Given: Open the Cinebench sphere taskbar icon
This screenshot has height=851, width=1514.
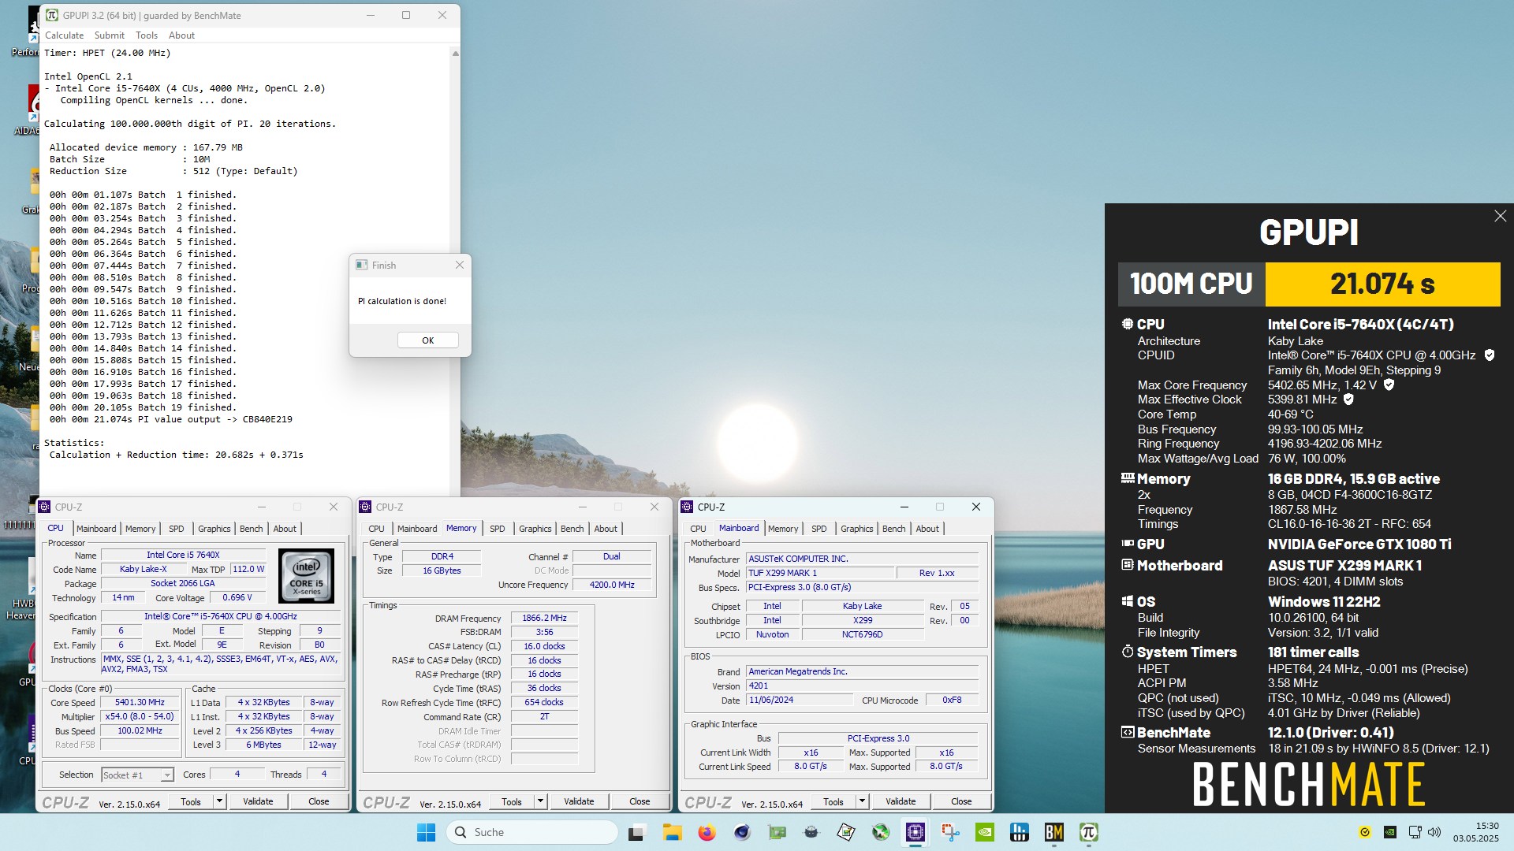Looking at the screenshot, I should tap(742, 832).
